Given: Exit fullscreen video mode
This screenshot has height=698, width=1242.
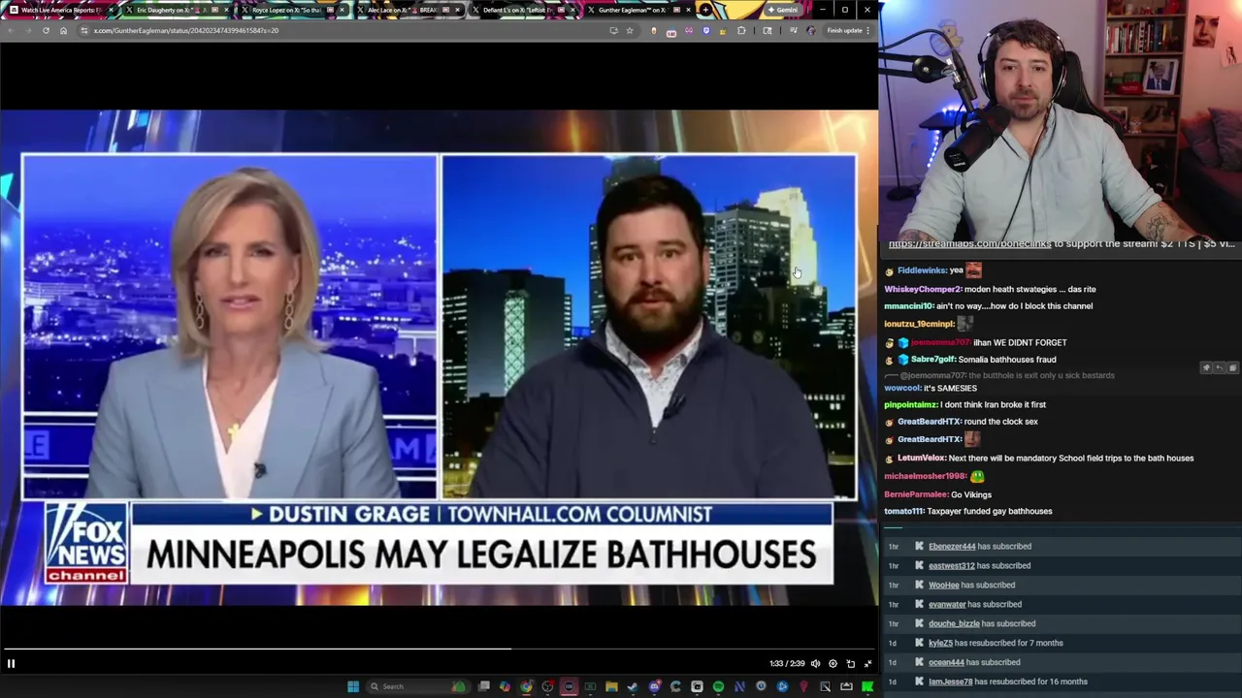Looking at the screenshot, I should (867, 664).
